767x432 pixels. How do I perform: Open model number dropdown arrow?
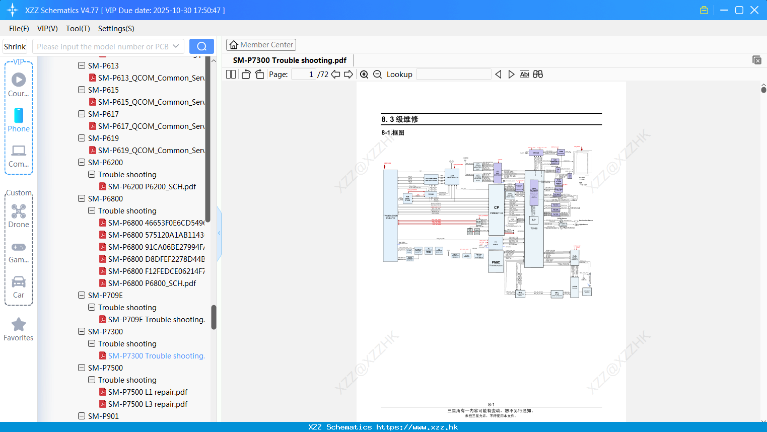coord(176,46)
